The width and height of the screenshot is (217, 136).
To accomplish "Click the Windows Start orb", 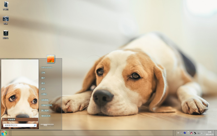I will pyautogui.click(x=4, y=133).
